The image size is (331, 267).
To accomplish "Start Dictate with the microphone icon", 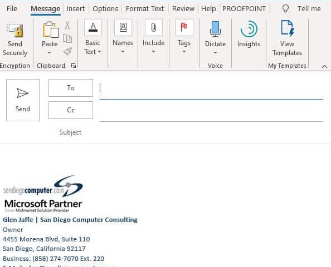I will coord(215,29).
